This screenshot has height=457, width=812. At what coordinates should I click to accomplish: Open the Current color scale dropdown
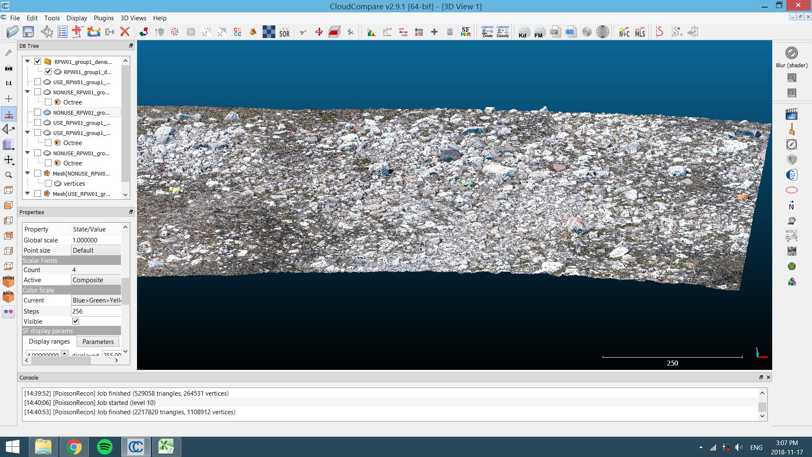click(x=96, y=300)
